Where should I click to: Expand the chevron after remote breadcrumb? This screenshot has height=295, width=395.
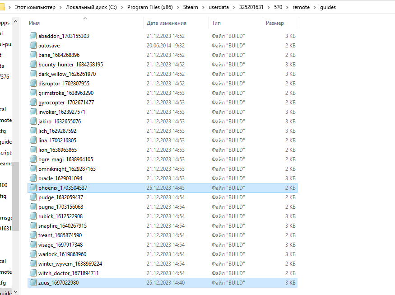(315, 7)
